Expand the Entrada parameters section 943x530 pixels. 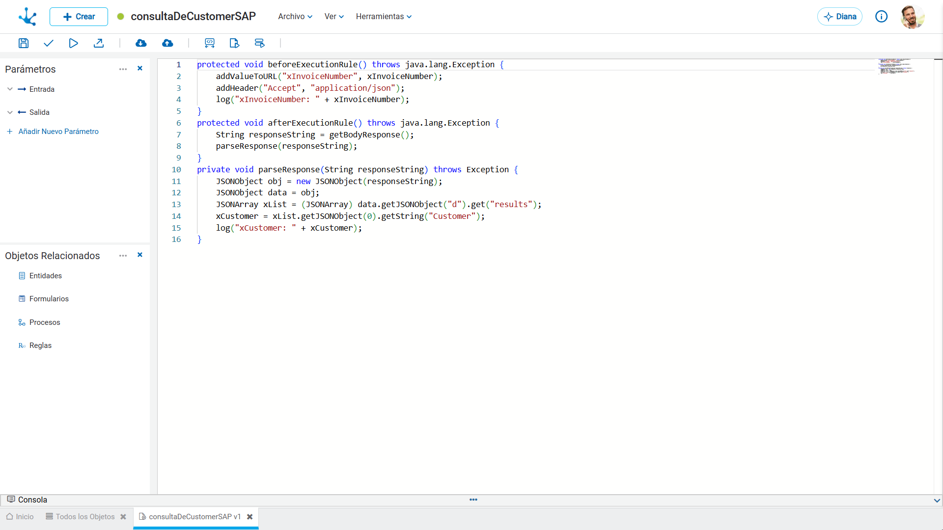[x=10, y=89]
